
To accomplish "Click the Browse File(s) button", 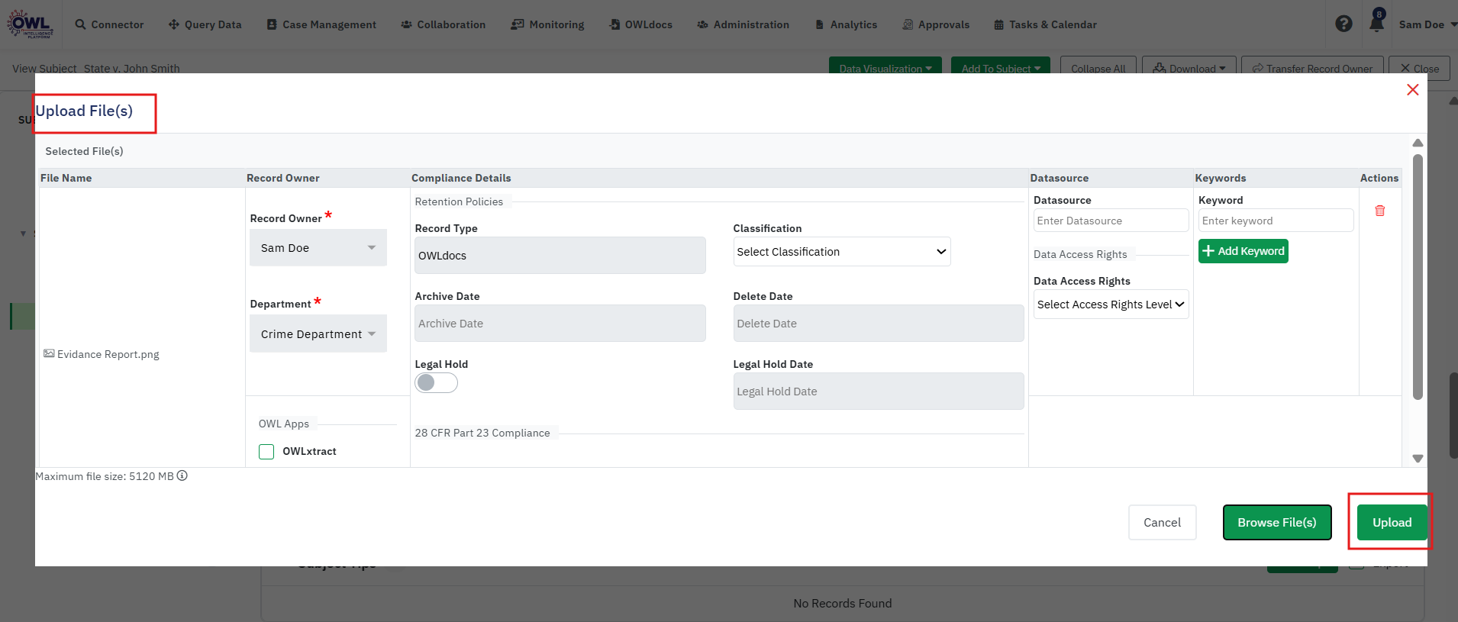I will click(x=1277, y=522).
